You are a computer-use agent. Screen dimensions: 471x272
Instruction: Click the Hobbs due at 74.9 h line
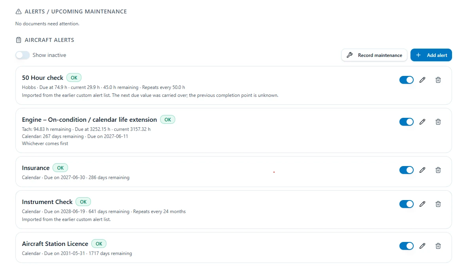[103, 87]
